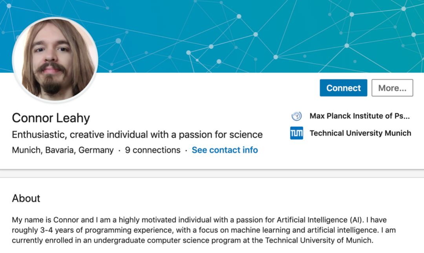
Task: Open the Technical University Munich entry
Action: (x=360, y=133)
